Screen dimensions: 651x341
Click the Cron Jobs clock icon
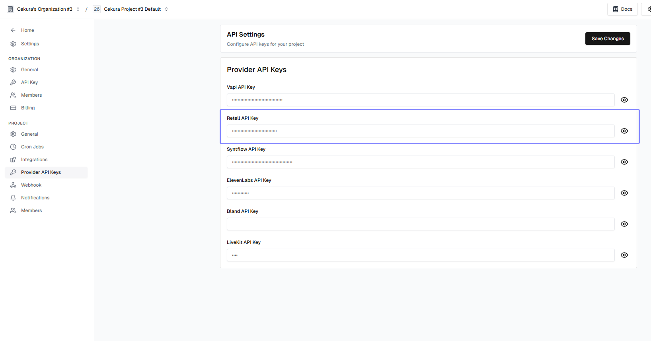click(13, 147)
